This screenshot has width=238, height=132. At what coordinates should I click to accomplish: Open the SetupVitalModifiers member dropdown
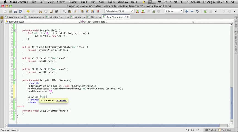137,22
